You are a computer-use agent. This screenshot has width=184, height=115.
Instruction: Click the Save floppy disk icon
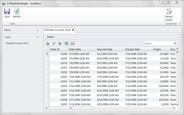point(7,11)
